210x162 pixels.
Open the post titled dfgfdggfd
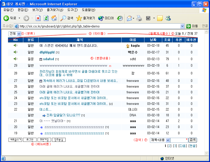[47, 52]
